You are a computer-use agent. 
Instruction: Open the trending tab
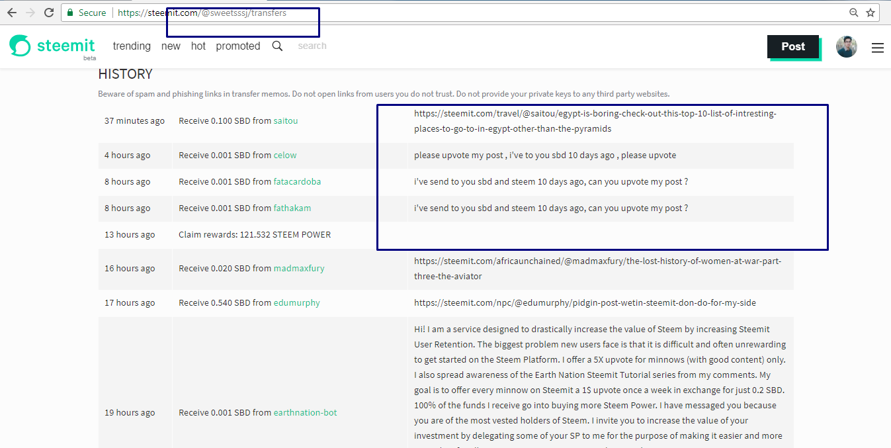pyautogui.click(x=132, y=46)
